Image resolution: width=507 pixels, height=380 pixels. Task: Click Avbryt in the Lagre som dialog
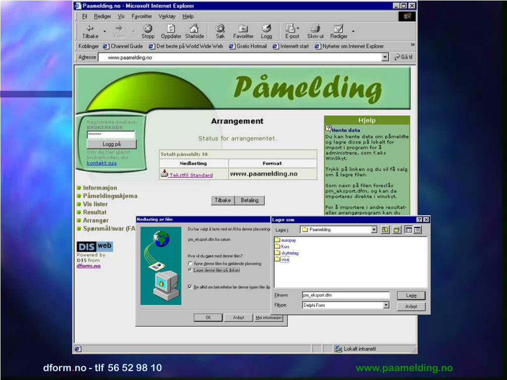[411, 306]
